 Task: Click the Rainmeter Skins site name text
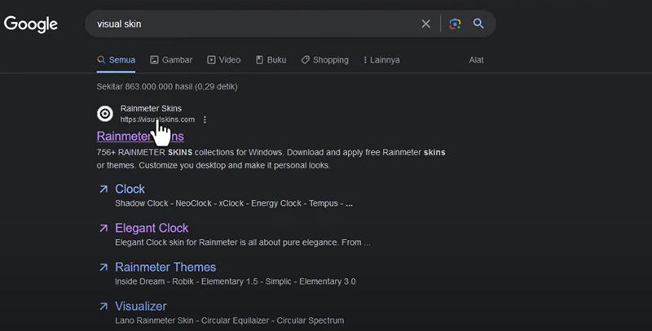coord(151,108)
